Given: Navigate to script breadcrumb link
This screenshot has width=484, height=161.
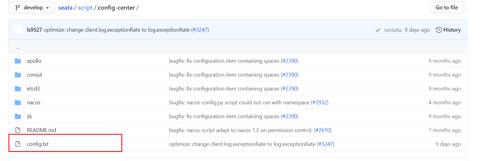Looking at the screenshot, I should [x=85, y=8].
